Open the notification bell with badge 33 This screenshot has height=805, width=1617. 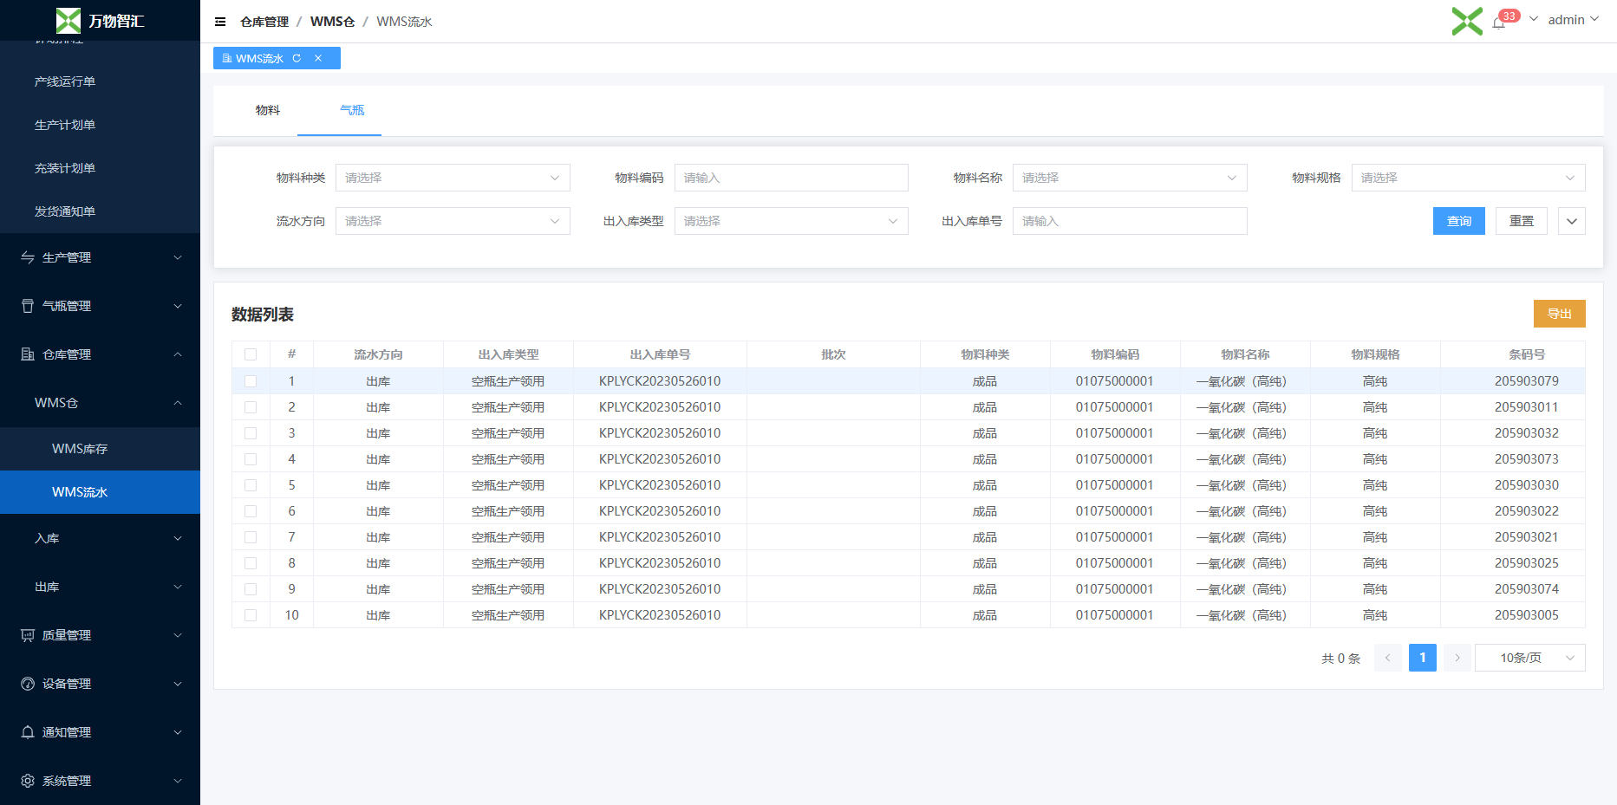pos(1499,23)
